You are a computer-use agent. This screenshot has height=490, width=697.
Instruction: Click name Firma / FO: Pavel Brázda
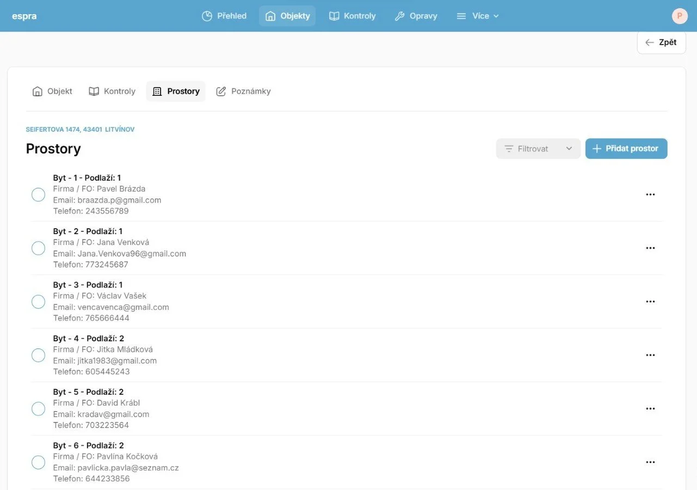[99, 189]
